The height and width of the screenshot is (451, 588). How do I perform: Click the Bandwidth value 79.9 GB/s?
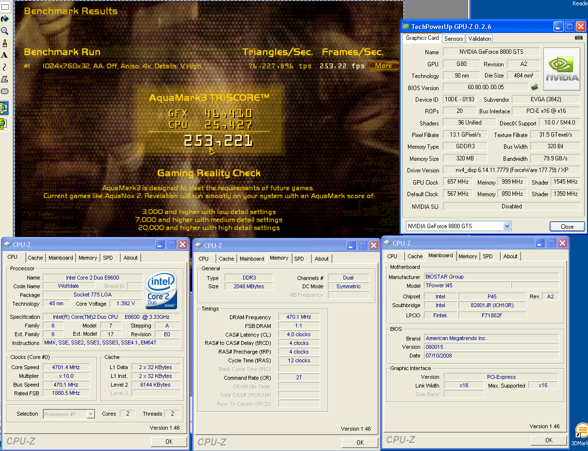[x=555, y=158]
